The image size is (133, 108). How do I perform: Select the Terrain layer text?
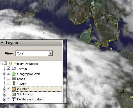(x=22, y=69)
